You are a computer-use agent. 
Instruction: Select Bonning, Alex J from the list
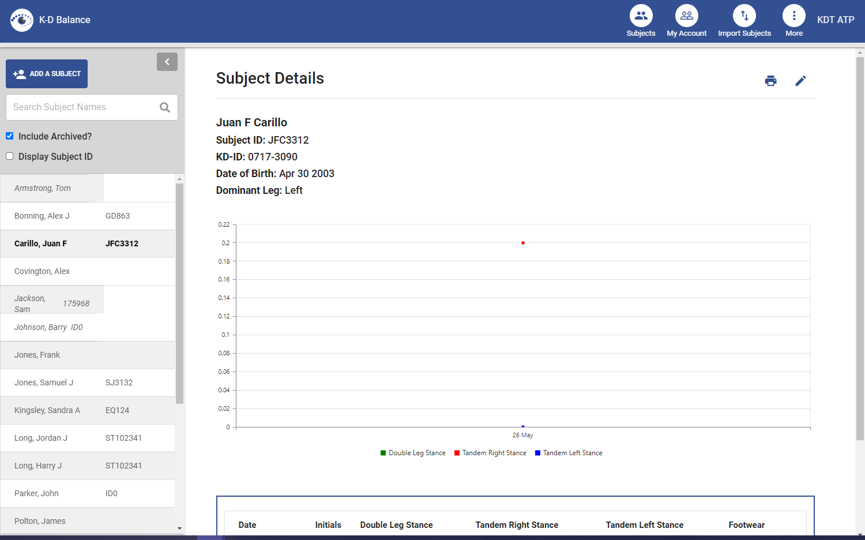[42, 216]
